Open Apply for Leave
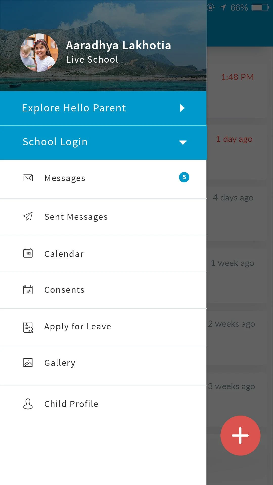This screenshot has height=485, width=273. (x=78, y=327)
